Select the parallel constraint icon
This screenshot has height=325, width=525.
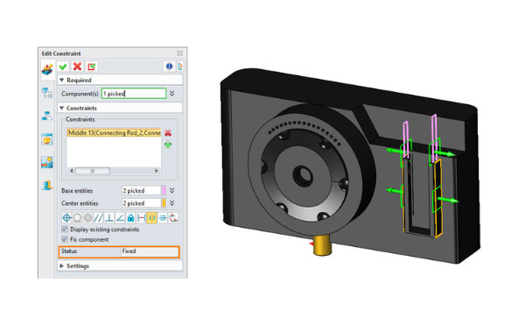click(98, 218)
